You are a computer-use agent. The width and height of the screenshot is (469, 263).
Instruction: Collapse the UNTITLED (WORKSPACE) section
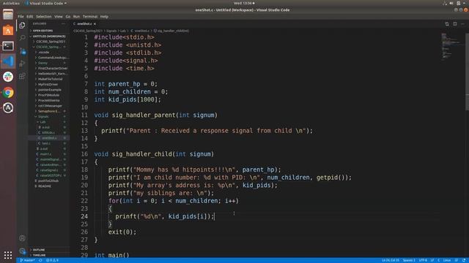pyautogui.click(x=49, y=36)
